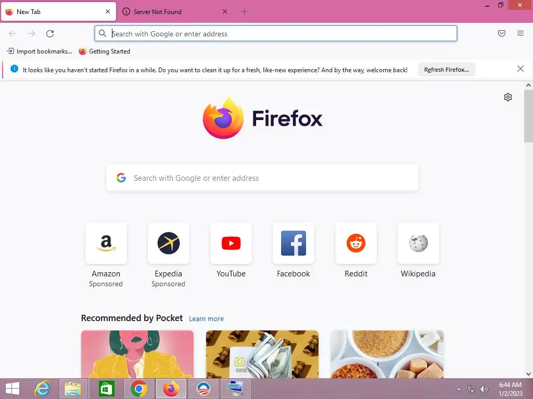
Task: Click the Refresh Firefox button
Action: click(446, 70)
